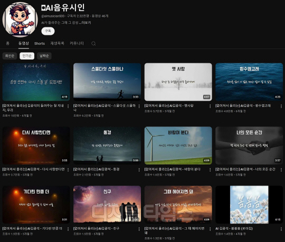Screen dimensions: 285x242
Task: Select the 인기순 sort filter chip
Action: pos(27,56)
